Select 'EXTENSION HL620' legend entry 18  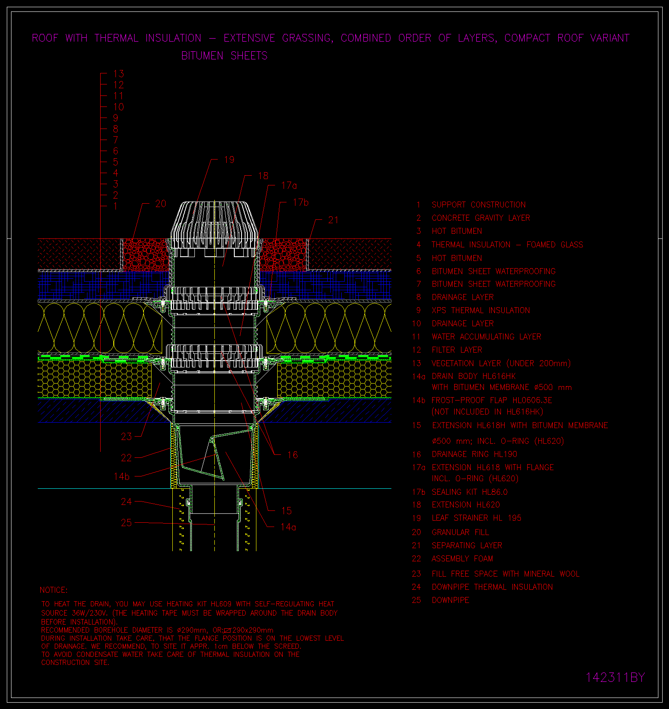pyautogui.click(x=466, y=505)
